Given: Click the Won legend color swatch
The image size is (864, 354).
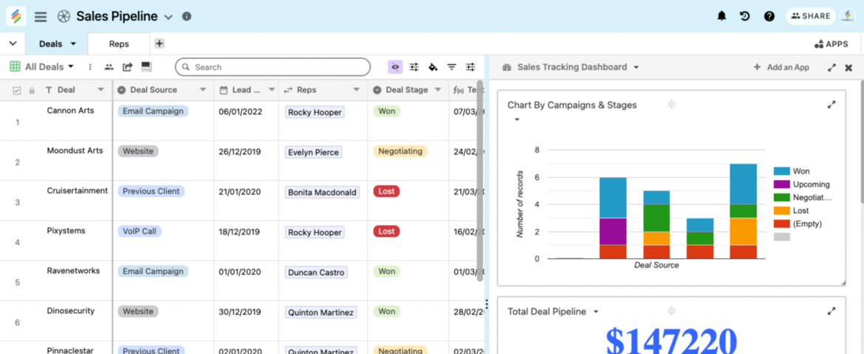Looking at the screenshot, I should pyautogui.click(x=781, y=171).
